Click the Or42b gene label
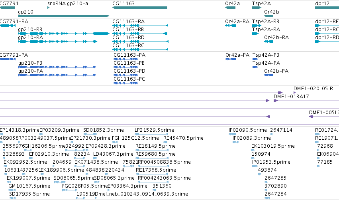Image resolution: width=339 pixels, height=200 pixels. [272, 12]
